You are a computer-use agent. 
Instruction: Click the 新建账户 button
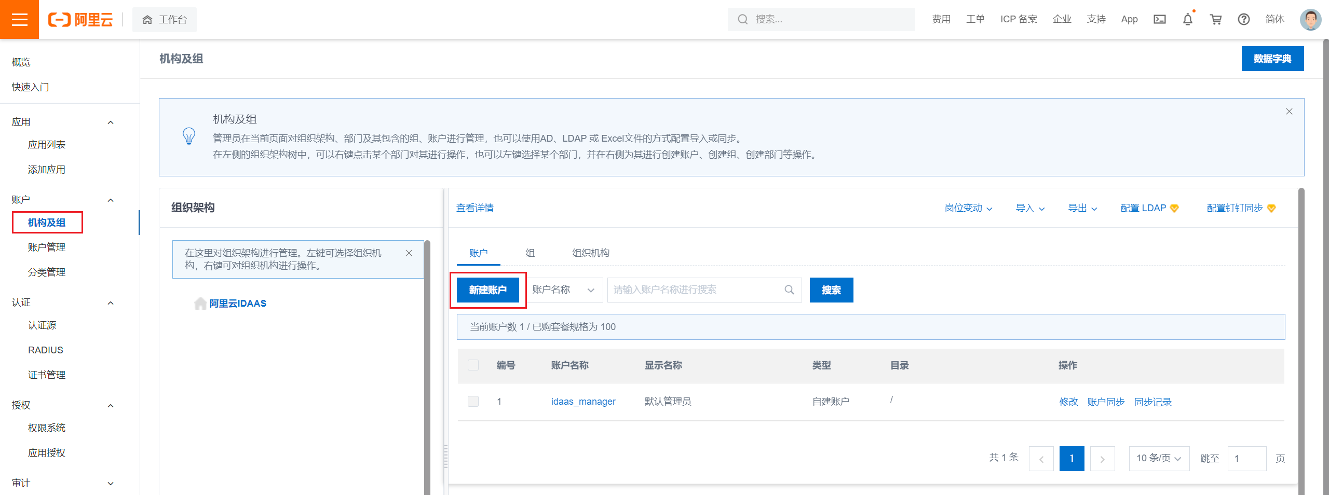point(488,290)
